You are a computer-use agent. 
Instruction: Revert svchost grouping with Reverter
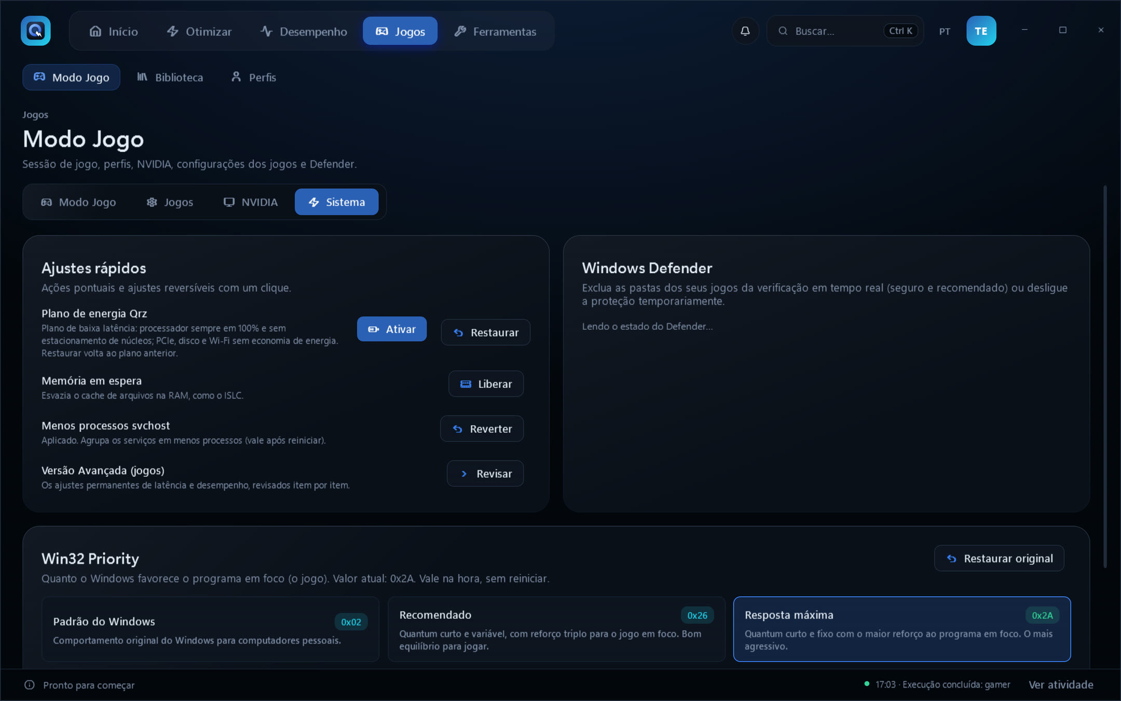482,429
